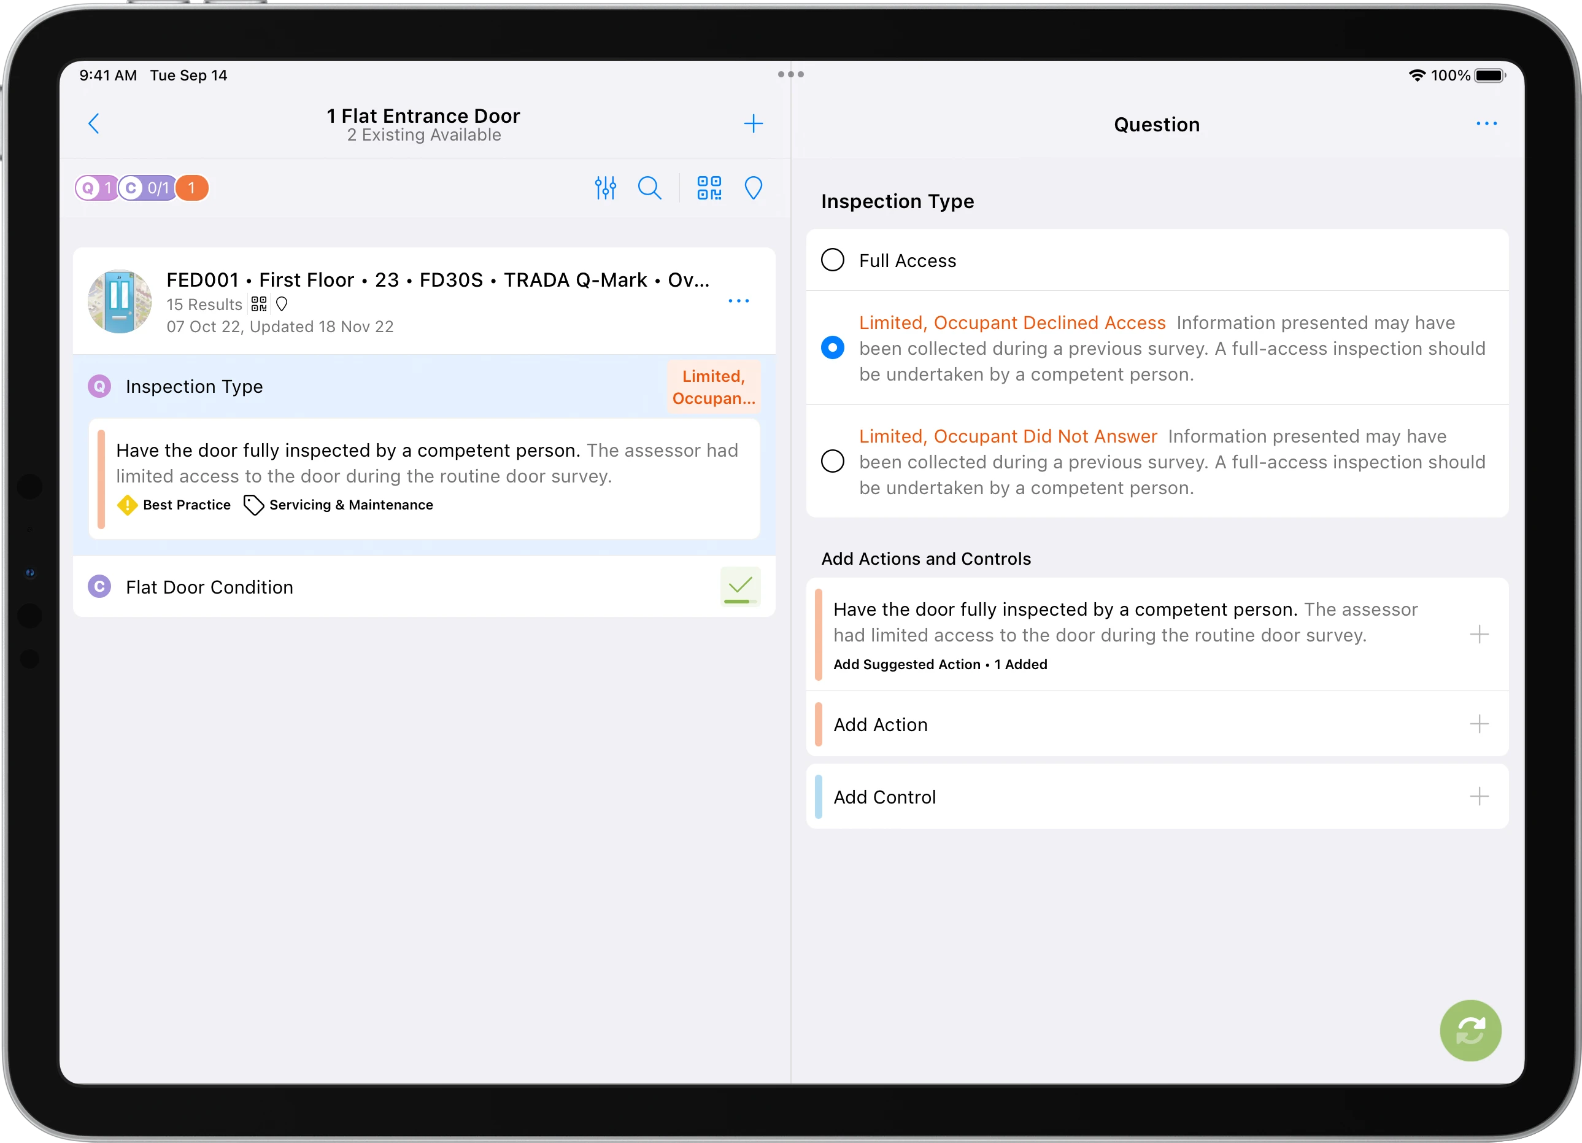Tap the plus on Add Control
Screen dimensions: 1582x1143
click(1479, 796)
